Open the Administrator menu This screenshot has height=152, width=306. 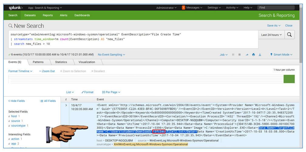(x=166, y=8)
